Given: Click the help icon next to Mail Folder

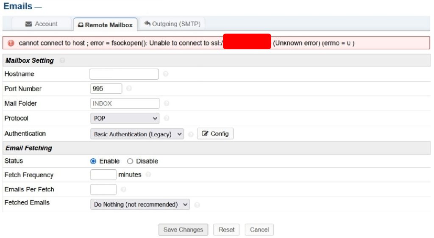Looking at the screenshot, I should (x=166, y=103).
